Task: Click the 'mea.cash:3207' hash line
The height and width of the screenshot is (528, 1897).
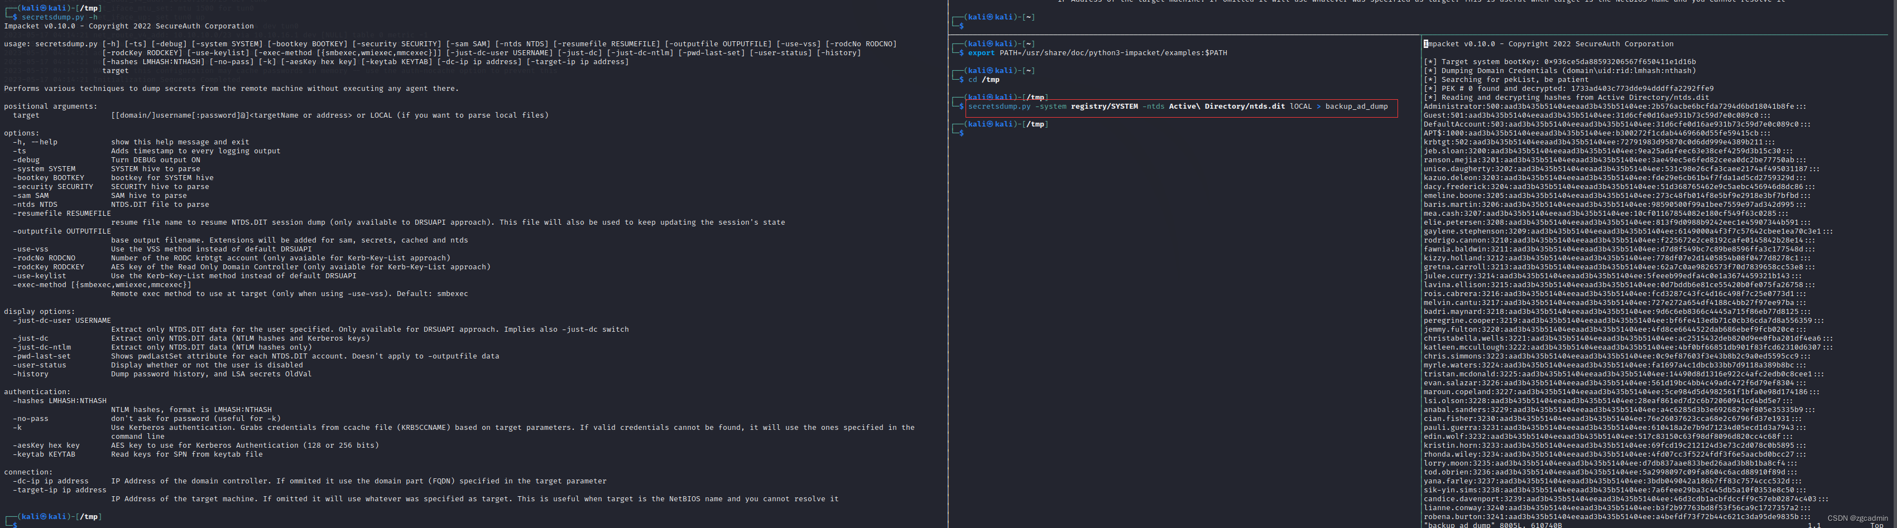Action: [x=1606, y=213]
